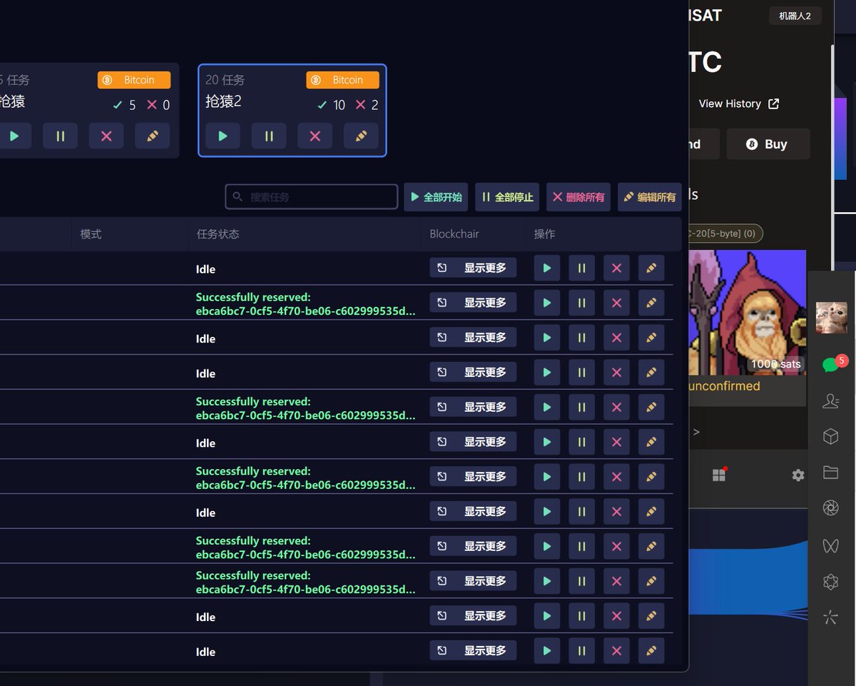Open the hexagon flower icon in sidebar

pos(830,582)
